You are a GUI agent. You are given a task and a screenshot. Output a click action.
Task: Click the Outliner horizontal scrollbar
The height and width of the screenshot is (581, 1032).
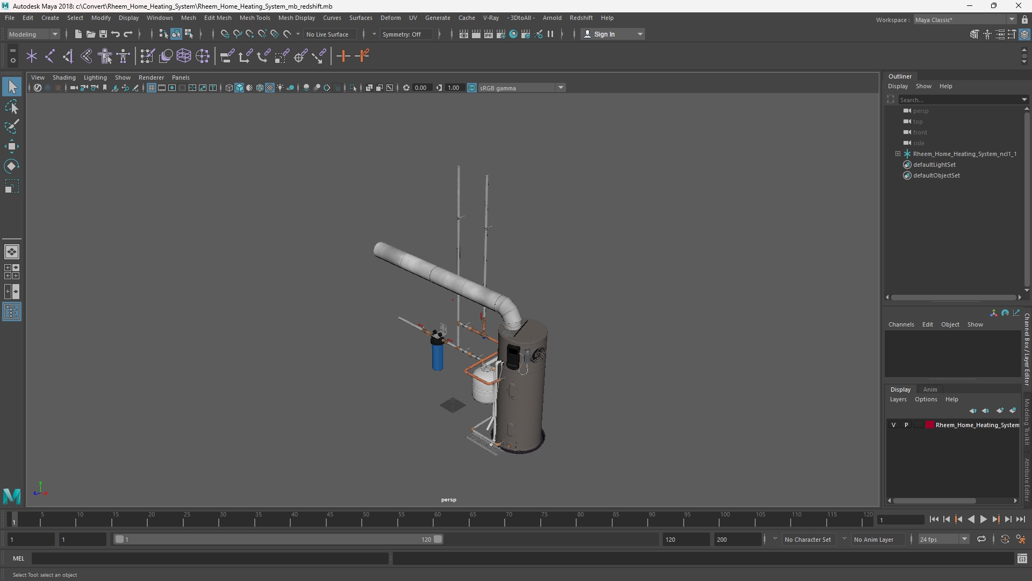tap(954, 297)
